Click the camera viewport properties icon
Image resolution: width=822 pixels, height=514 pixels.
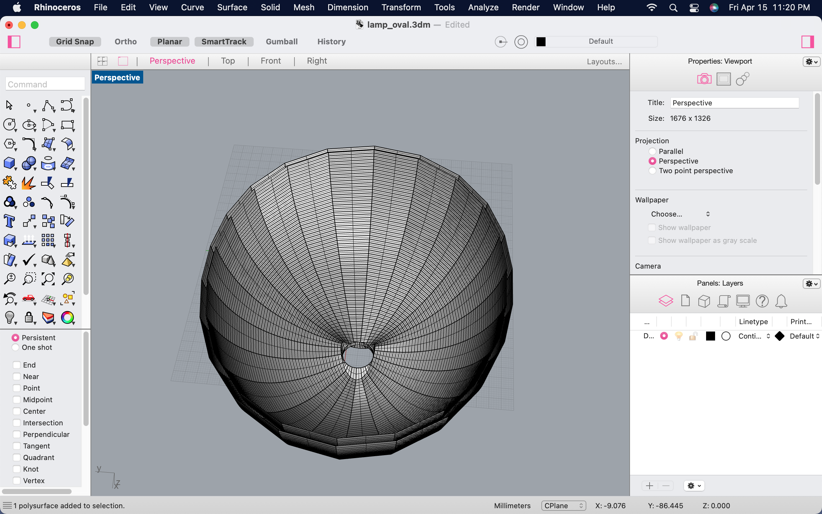click(x=704, y=79)
